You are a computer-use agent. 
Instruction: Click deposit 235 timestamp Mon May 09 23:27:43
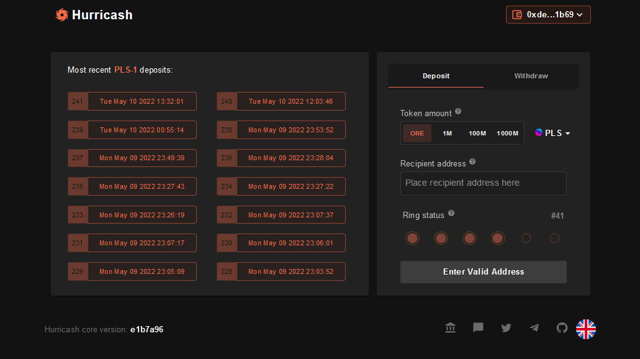(142, 186)
